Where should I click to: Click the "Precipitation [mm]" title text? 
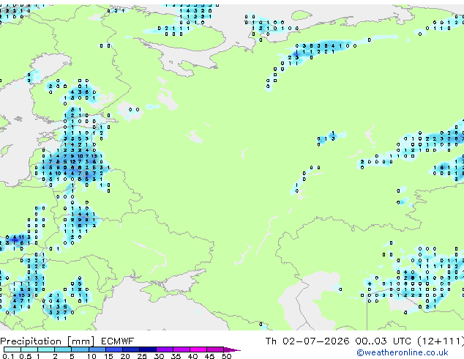[x=48, y=341]
